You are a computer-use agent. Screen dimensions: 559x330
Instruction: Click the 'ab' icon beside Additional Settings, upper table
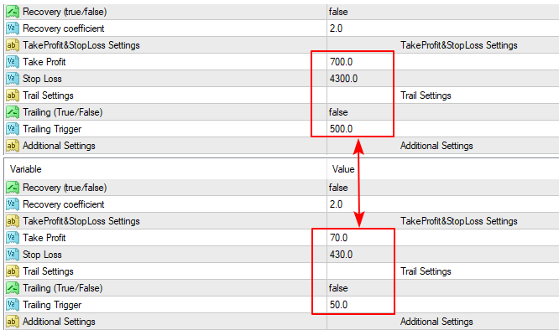[12, 146]
